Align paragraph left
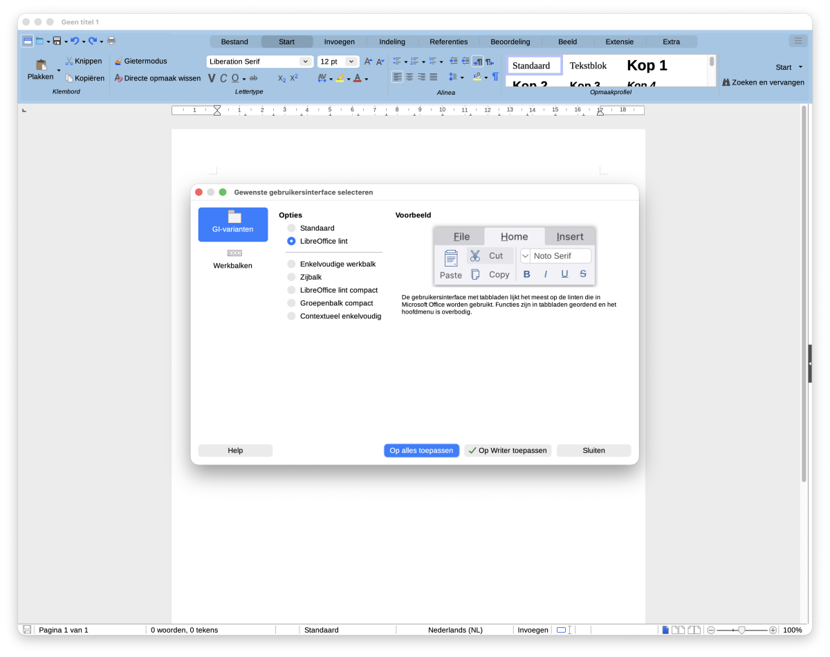Image resolution: width=830 pixels, height=657 pixels. coord(397,77)
